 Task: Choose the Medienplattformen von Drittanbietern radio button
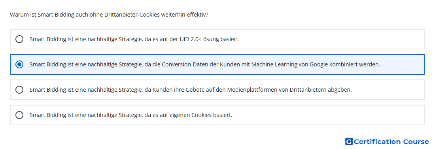click(19, 90)
